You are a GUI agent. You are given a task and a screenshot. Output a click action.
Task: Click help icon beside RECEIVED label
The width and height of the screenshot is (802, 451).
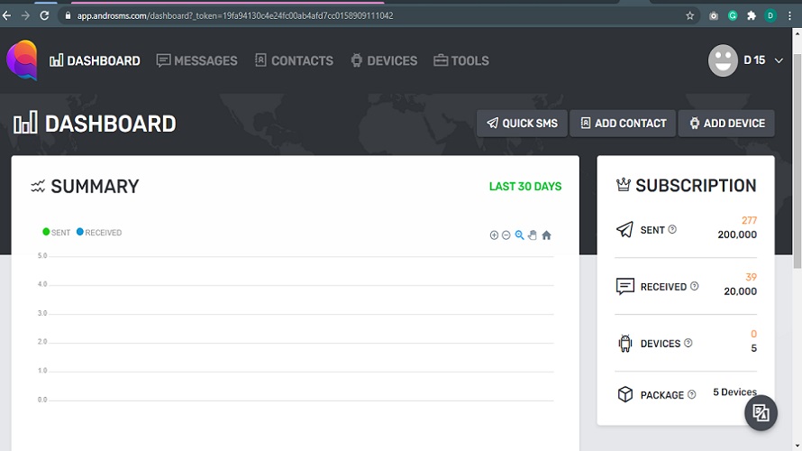click(x=694, y=286)
